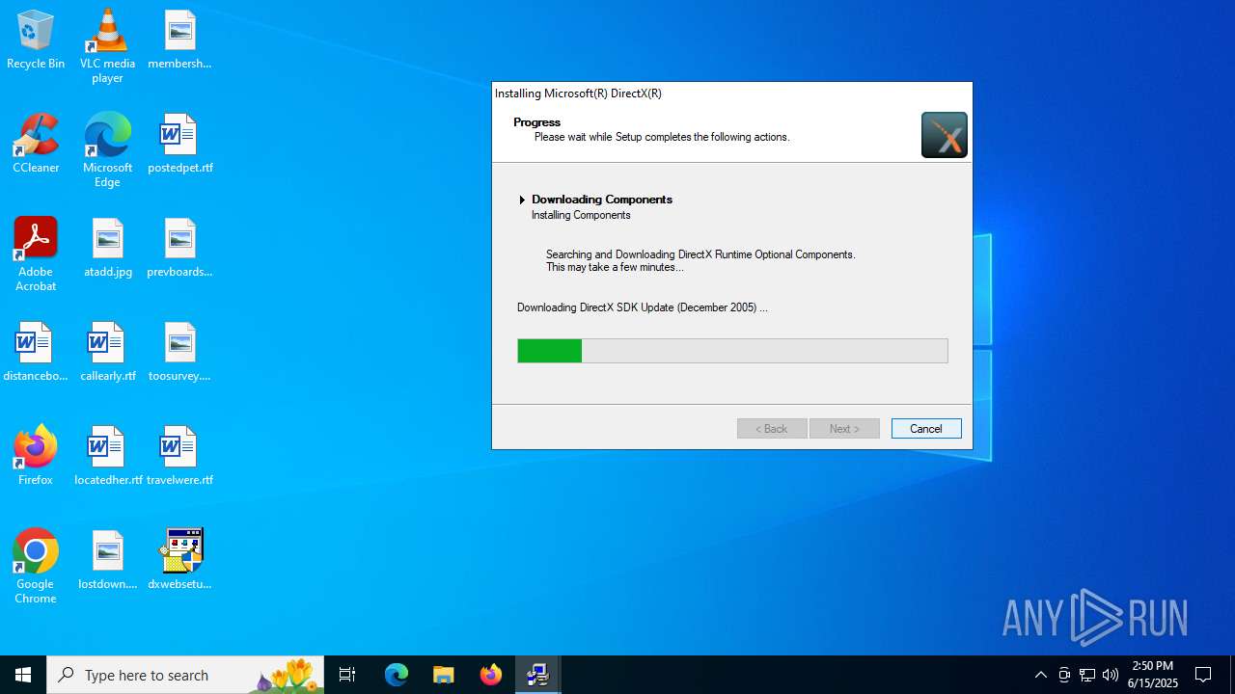Select the Firefox desktop shortcut
The height and width of the screenshot is (694, 1235).
click(36, 457)
